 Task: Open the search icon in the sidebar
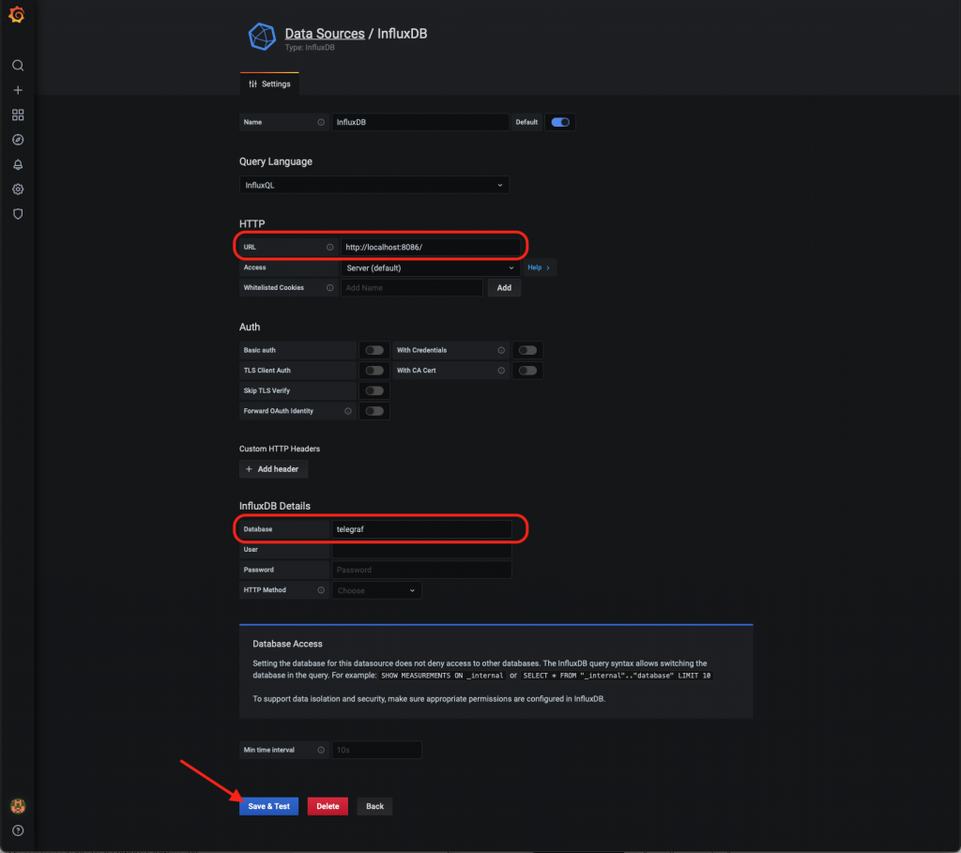(x=18, y=65)
